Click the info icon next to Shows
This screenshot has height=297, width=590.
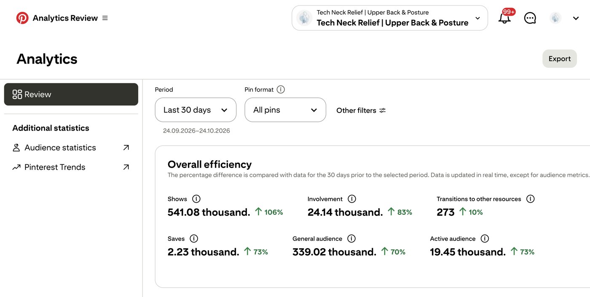coord(196,199)
